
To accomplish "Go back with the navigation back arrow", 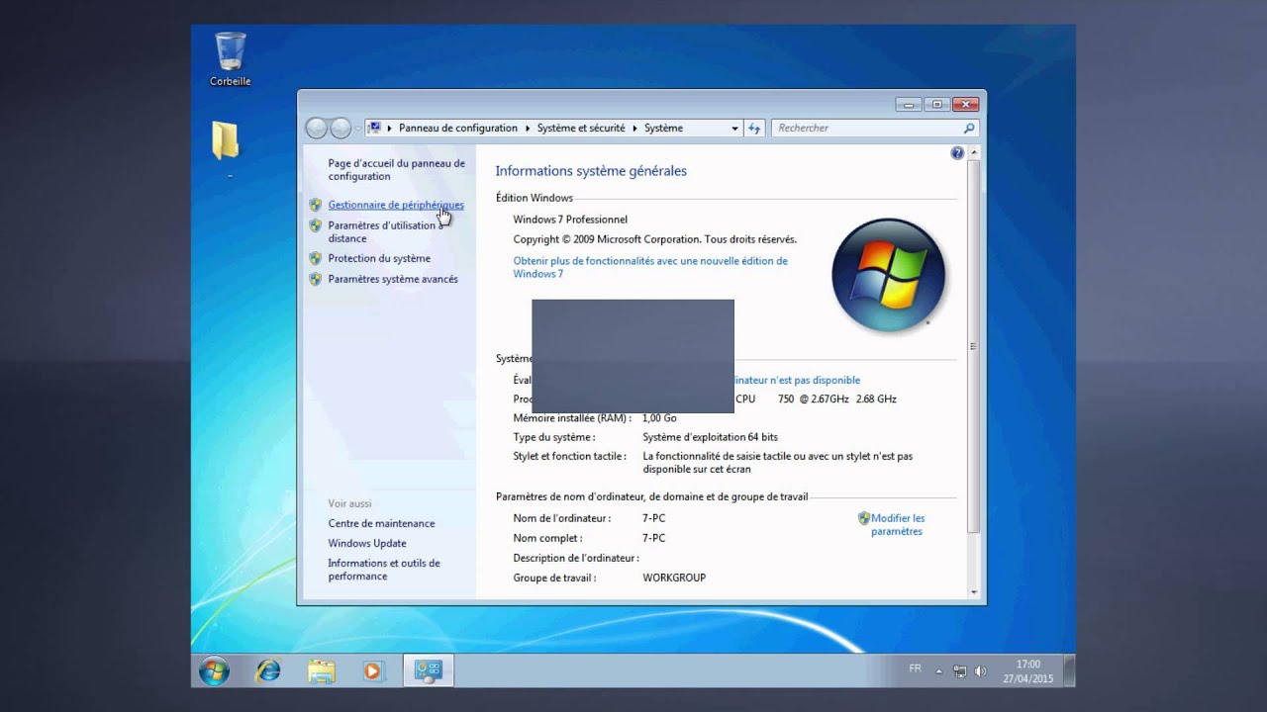I will 317,128.
